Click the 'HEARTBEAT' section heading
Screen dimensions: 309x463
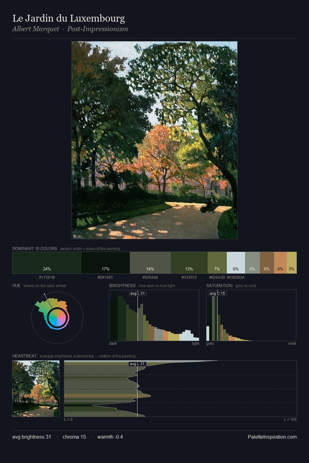point(24,356)
